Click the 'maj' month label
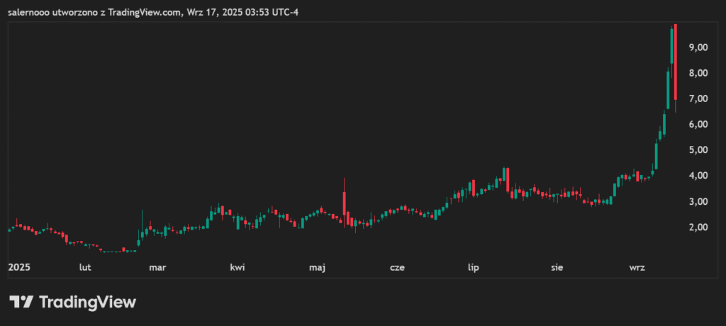726x326 pixels. pyautogui.click(x=317, y=268)
